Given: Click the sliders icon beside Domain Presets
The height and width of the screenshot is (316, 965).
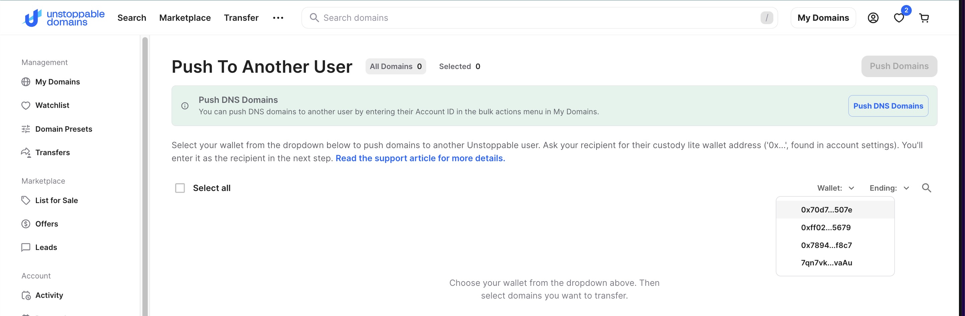Looking at the screenshot, I should (x=26, y=129).
